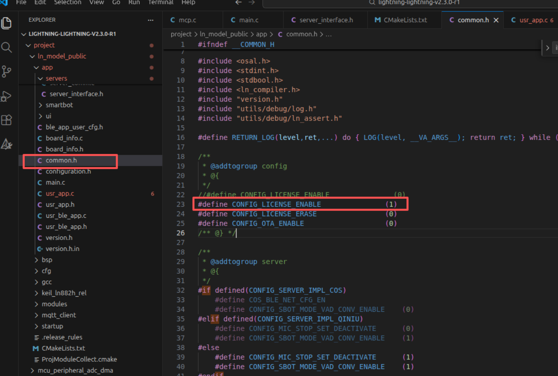Viewport: 558px width, 376px height.
Task: Switch to the server_interface.h tab
Action: [x=325, y=20]
